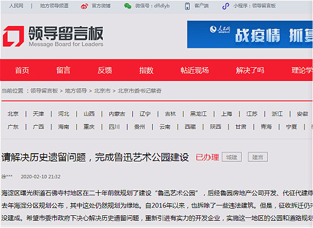313x228 pixels.
Task: Select the 重庆 region link
Action: point(89,127)
